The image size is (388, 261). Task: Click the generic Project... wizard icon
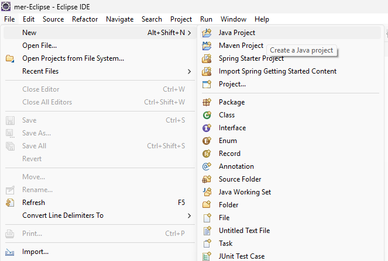(207, 84)
